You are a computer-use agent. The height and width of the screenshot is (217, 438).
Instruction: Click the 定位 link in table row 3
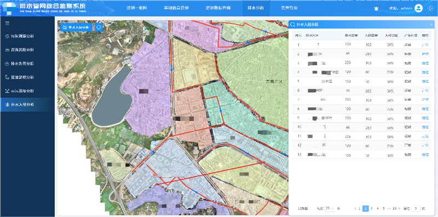(x=425, y=63)
